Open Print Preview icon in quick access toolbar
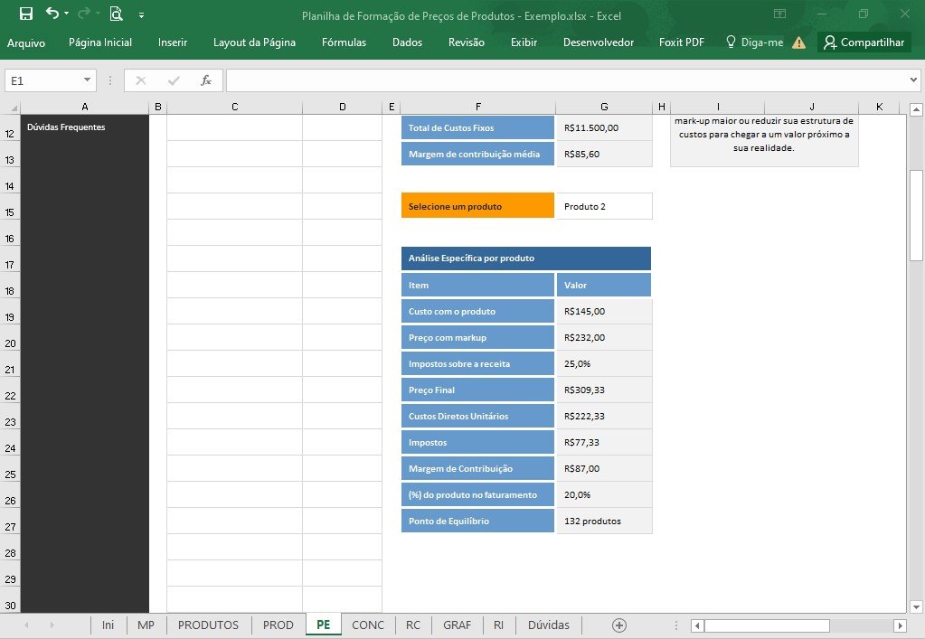Viewport: 925px width, 639px height. pyautogui.click(x=117, y=14)
